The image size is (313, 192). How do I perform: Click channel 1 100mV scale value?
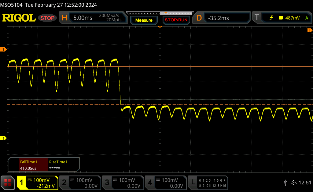pyautogui.click(x=41, y=180)
